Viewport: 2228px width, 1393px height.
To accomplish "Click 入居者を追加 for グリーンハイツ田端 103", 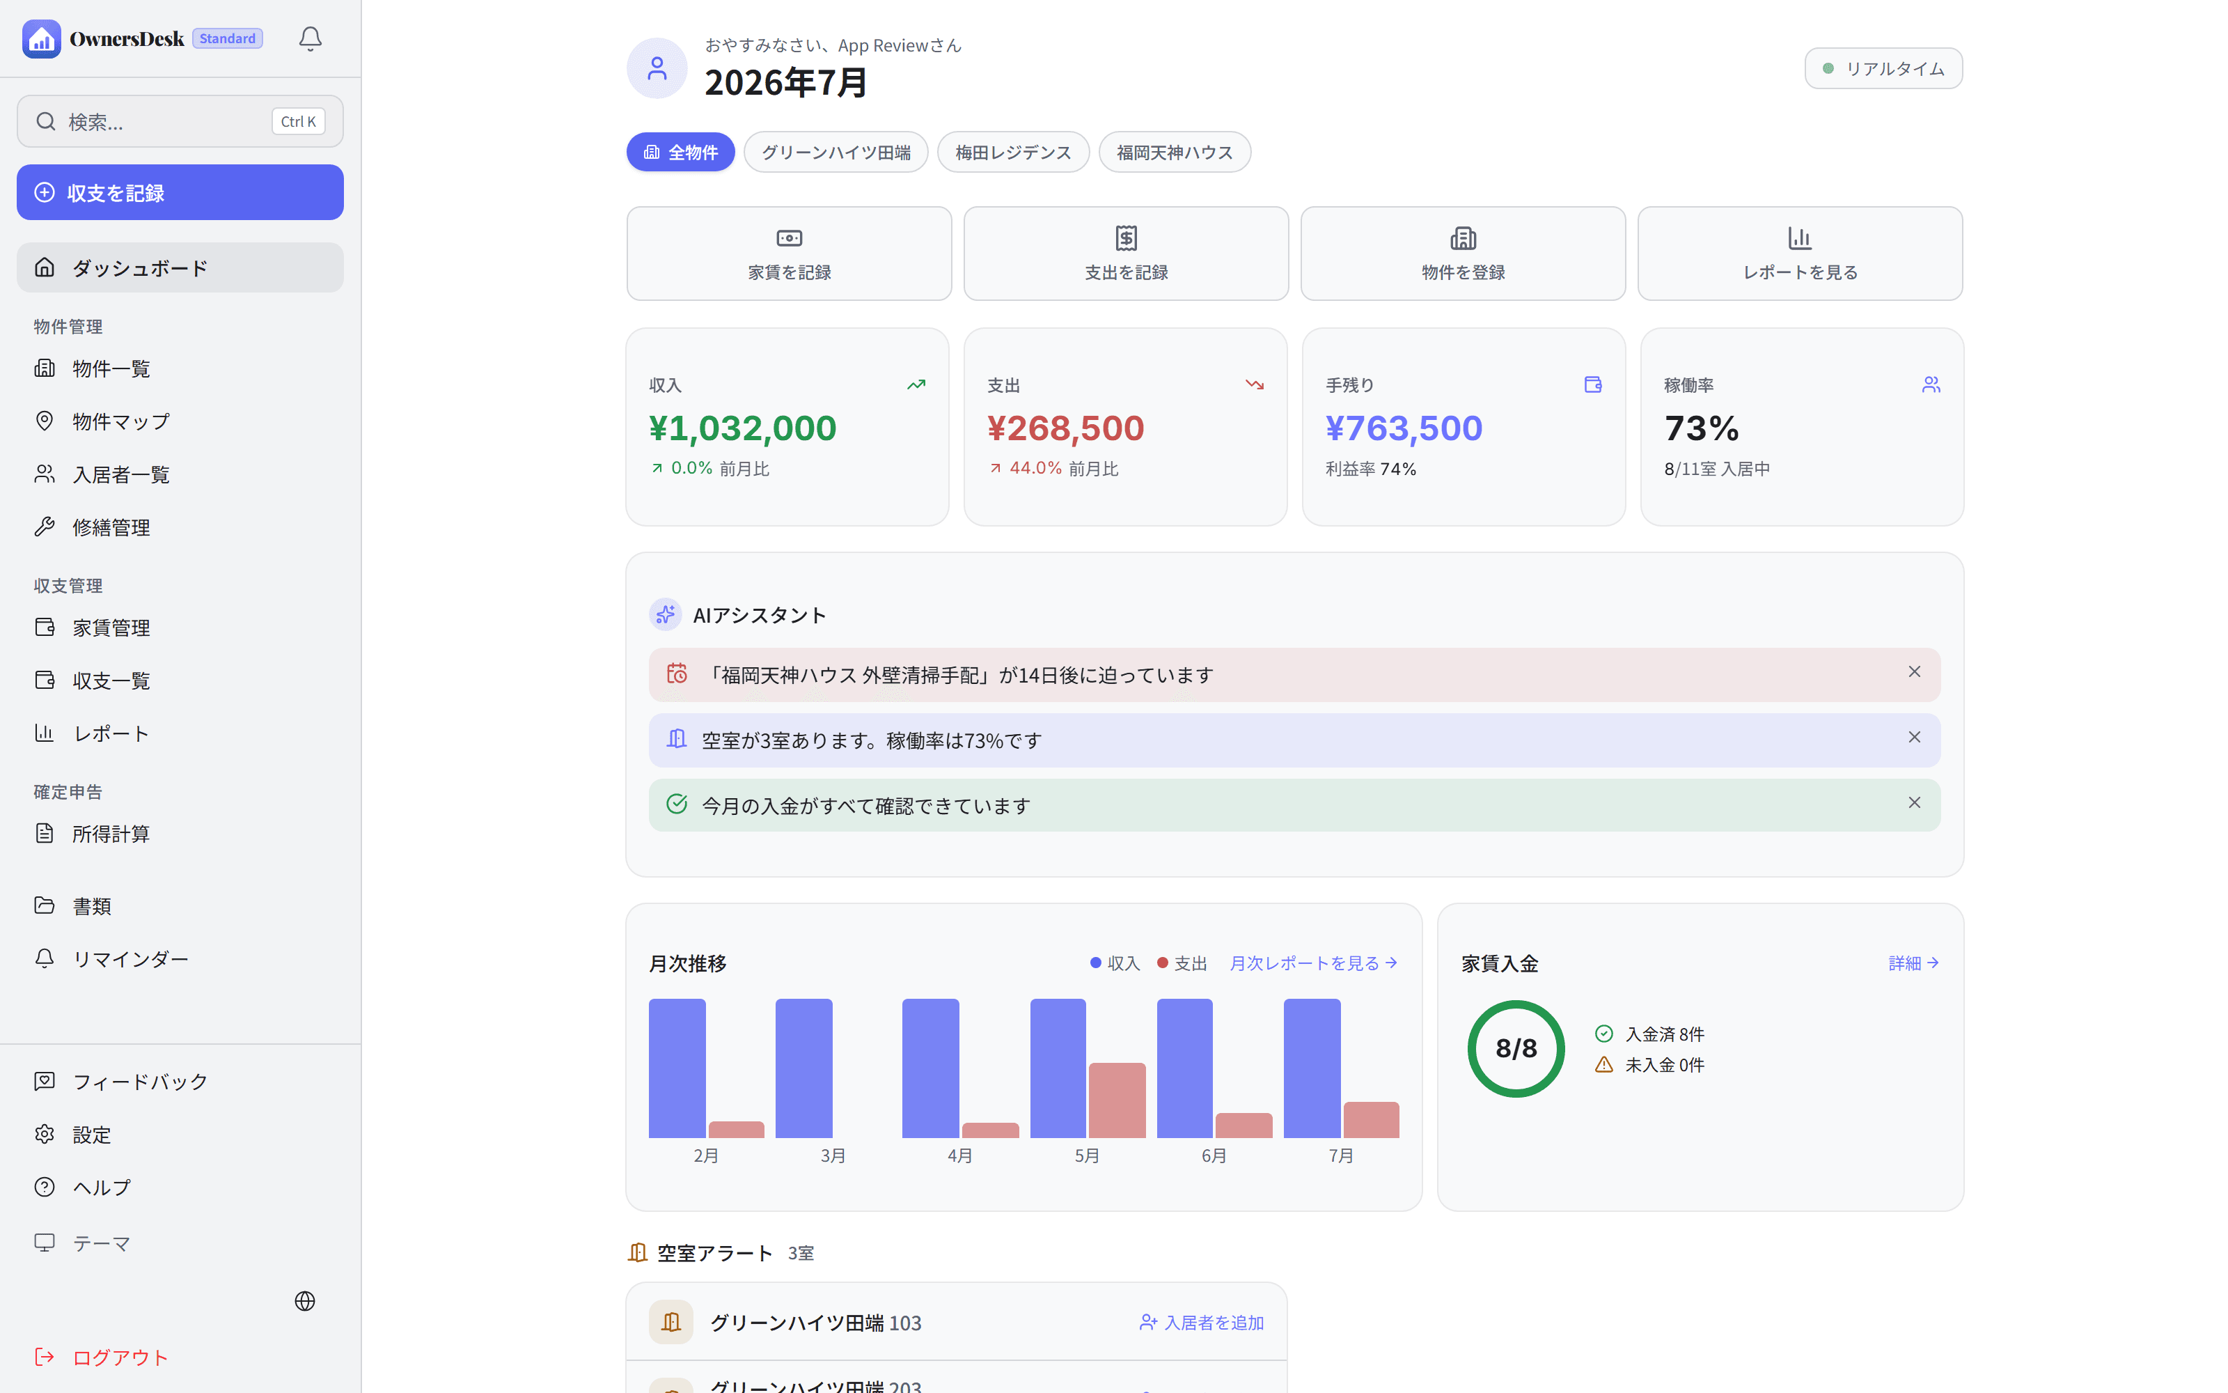I will click(1202, 1322).
